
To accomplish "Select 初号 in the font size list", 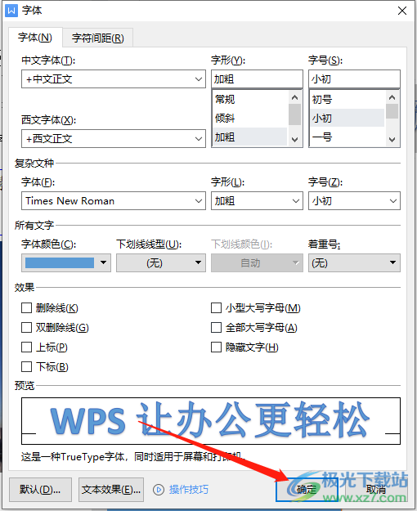I will [x=347, y=99].
